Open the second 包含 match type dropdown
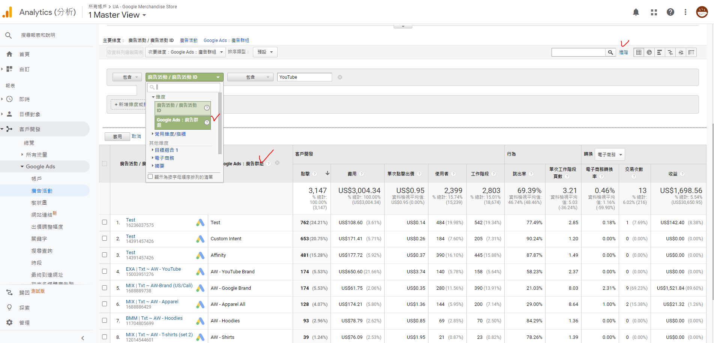The height and width of the screenshot is (343, 714). click(x=250, y=77)
